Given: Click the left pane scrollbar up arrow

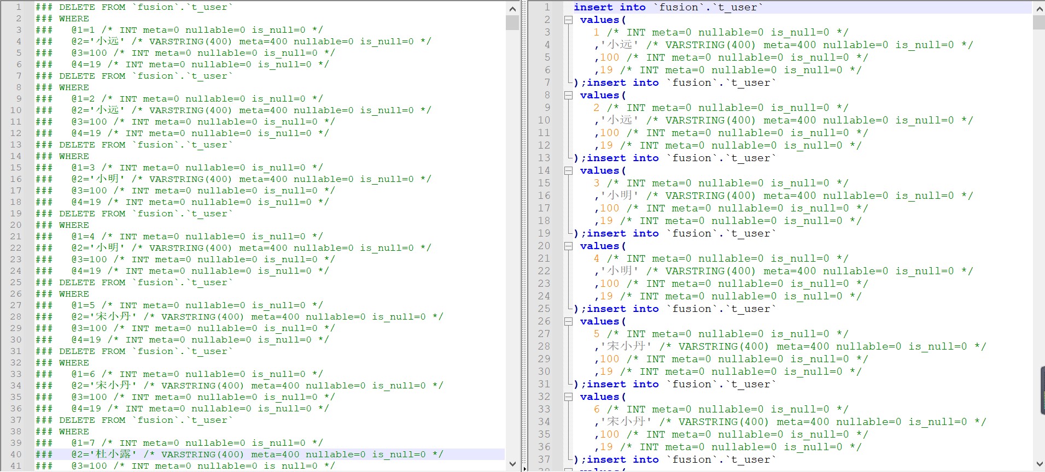Looking at the screenshot, I should 512,9.
